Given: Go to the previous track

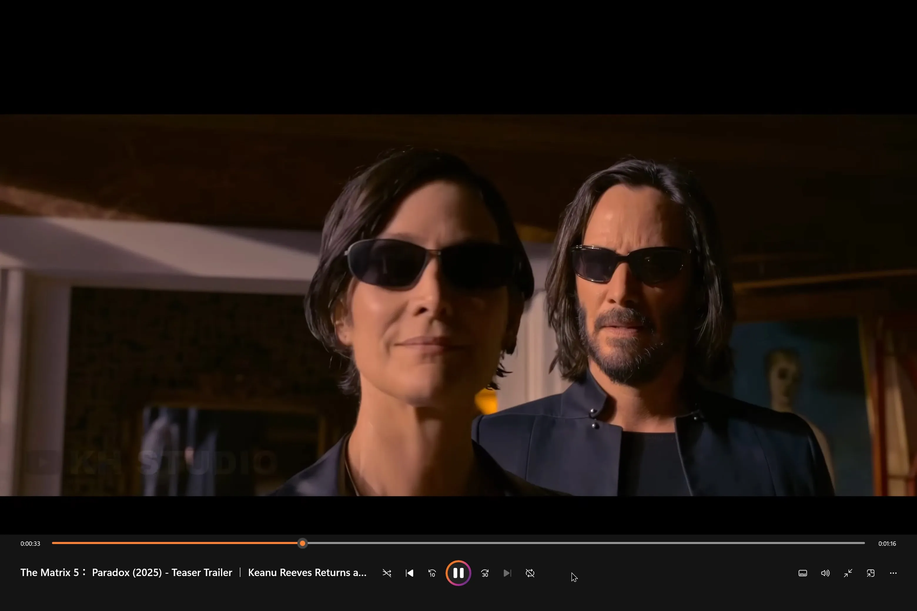Looking at the screenshot, I should point(409,573).
